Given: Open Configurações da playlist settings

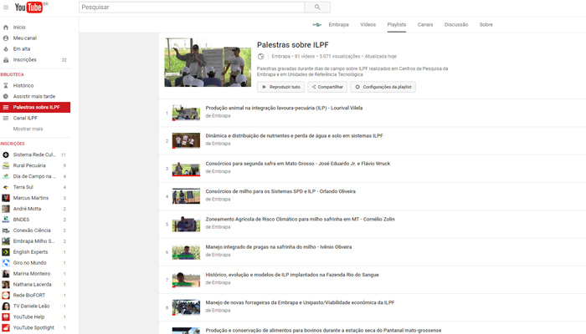Looking at the screenshot, I should pos(383,87).
